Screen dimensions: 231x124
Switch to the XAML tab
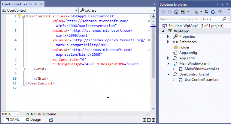point(13,120)
